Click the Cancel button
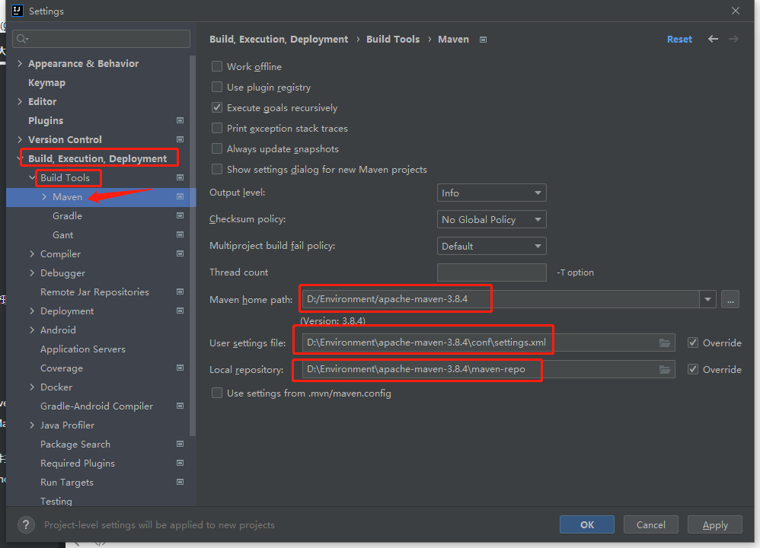760x548 pixels. pos(651,524)
